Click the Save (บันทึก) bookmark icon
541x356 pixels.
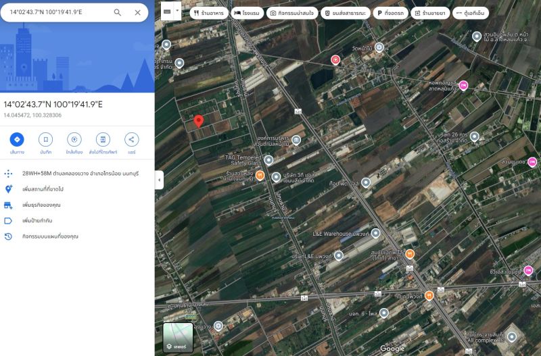coord(45,140)
